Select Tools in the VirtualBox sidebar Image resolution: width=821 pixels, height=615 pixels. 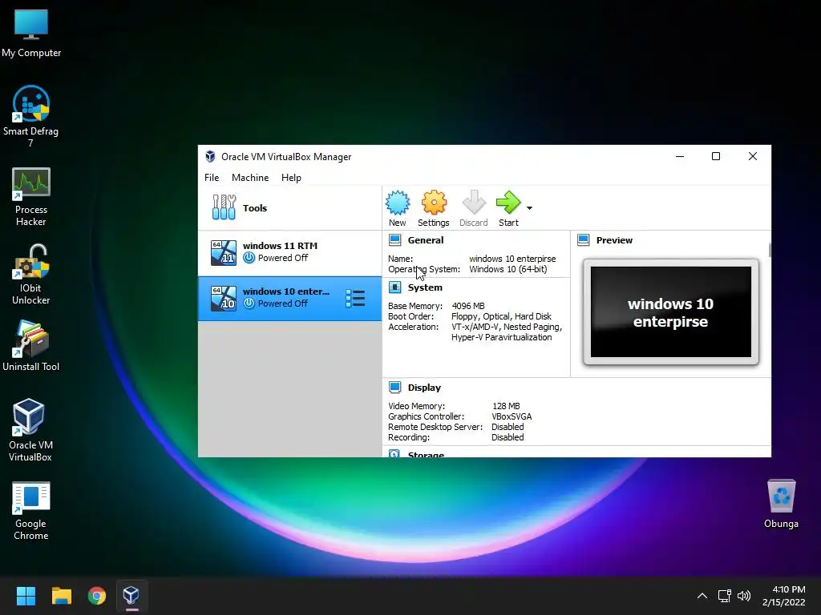[x=289, y=208]
